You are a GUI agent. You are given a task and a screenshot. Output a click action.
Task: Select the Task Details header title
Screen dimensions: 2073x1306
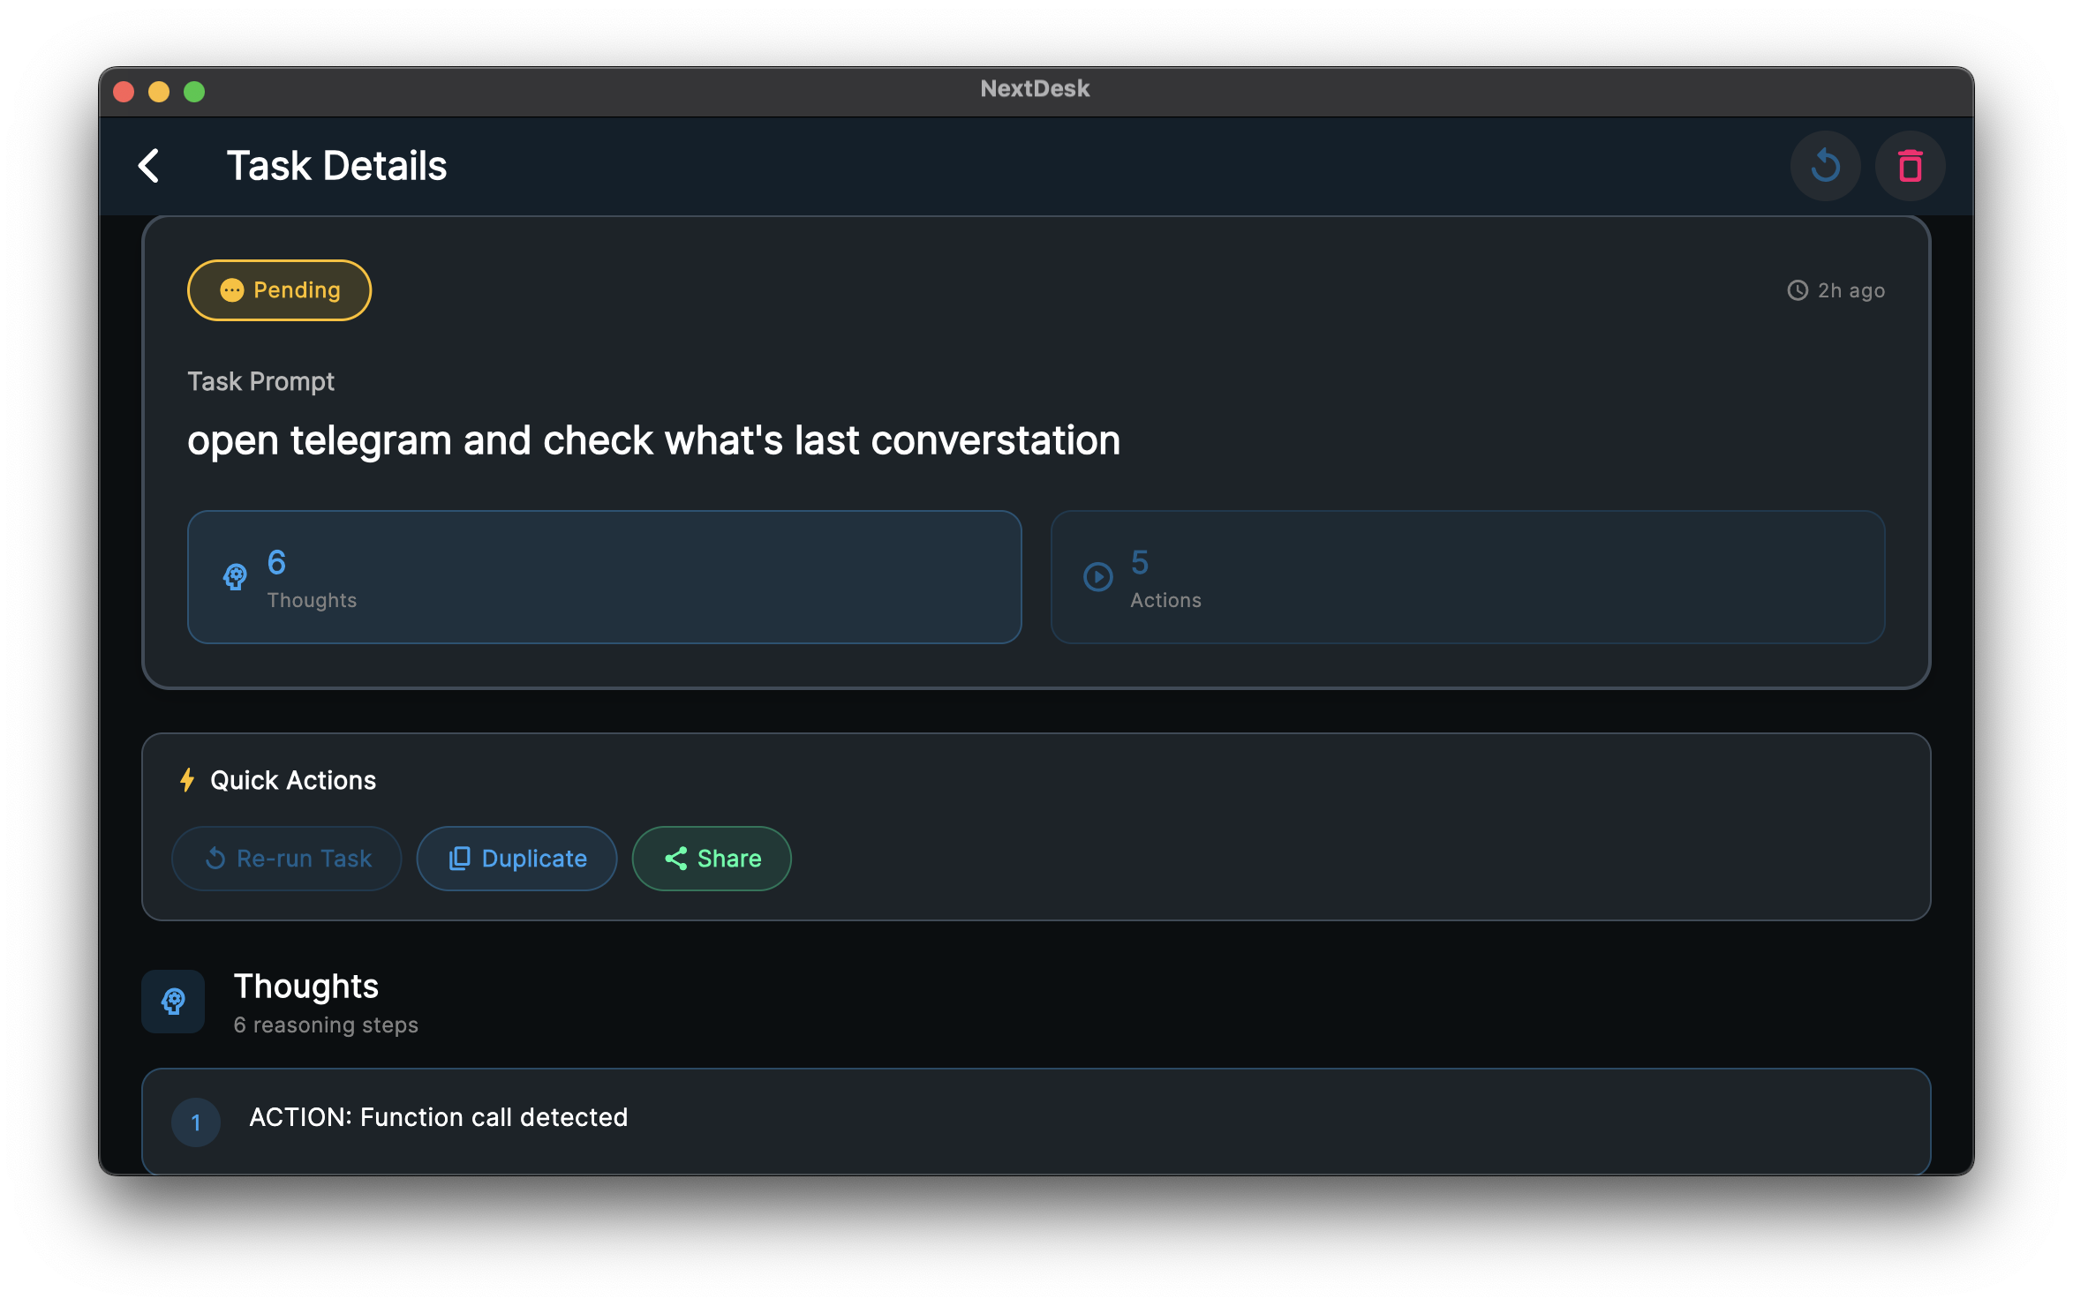(338, 165)
